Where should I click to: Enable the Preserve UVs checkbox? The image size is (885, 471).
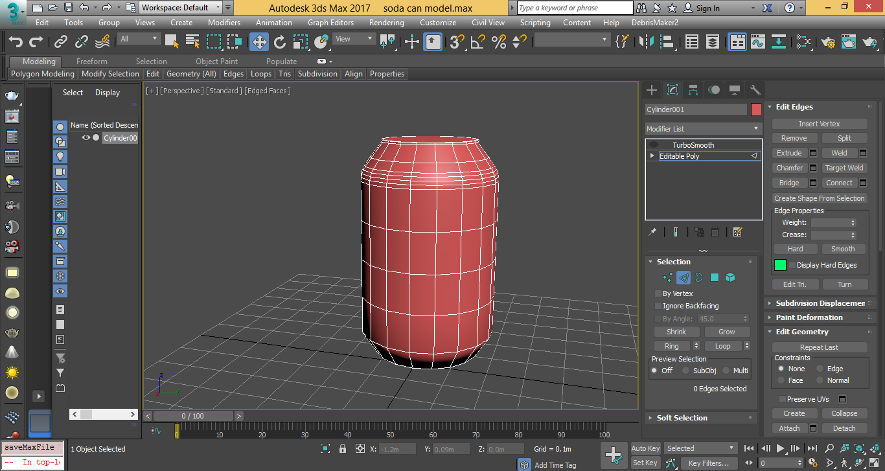[x=782, y=399]
